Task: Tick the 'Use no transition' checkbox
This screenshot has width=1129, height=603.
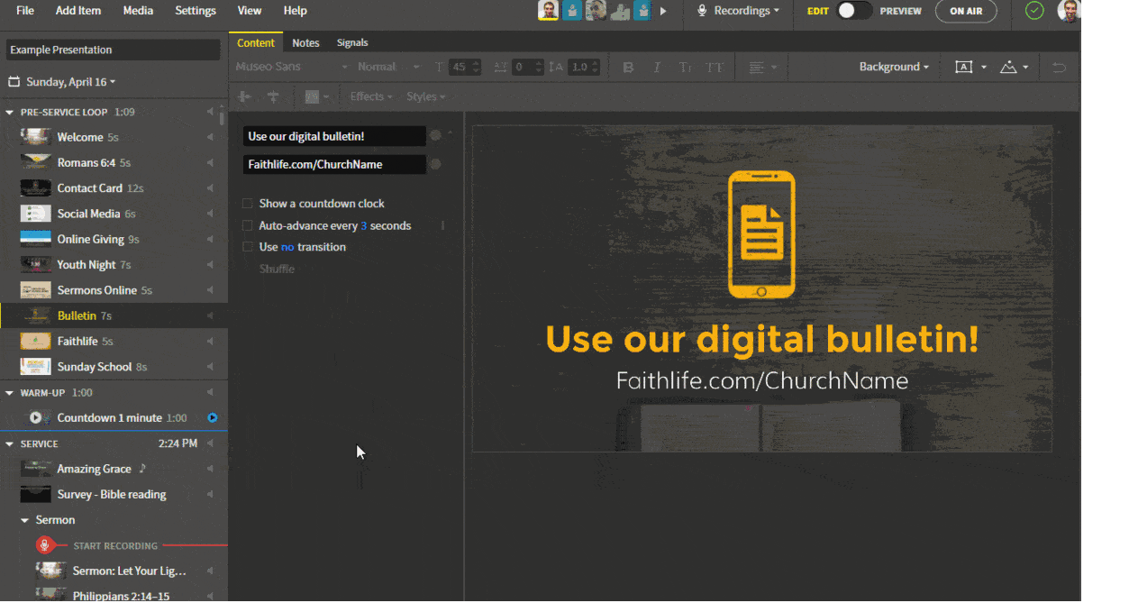Action: pyautogui.click(x=248, y=247)
